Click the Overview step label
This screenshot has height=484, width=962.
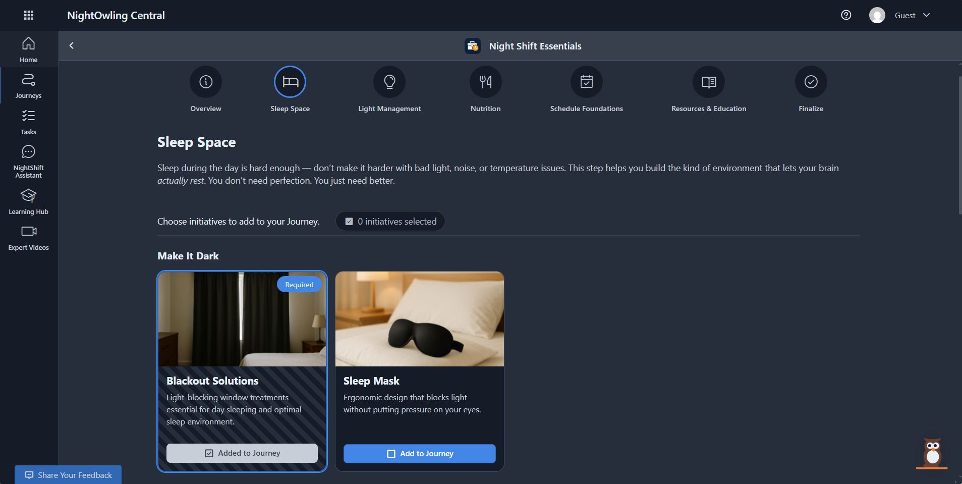coord(206,109)
